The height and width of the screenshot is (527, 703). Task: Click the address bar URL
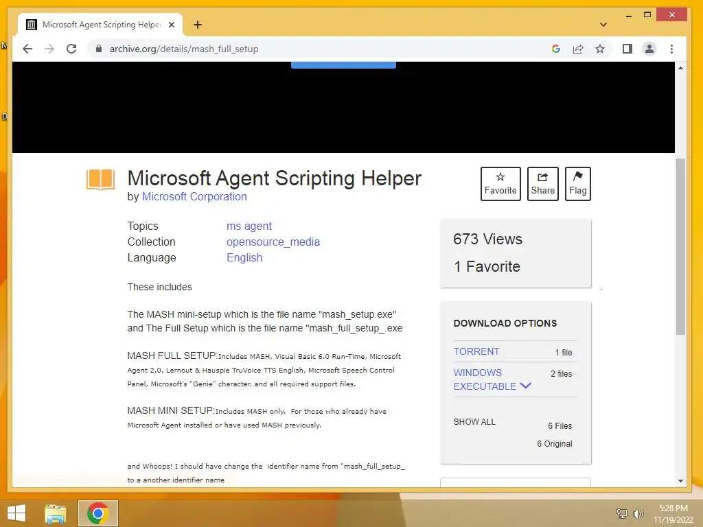click(184, 49)
